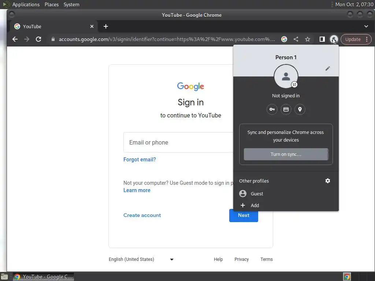This screenshot has width=375, height=281.
Task: Open the Terms link
Action: click(x=267, y=259)
